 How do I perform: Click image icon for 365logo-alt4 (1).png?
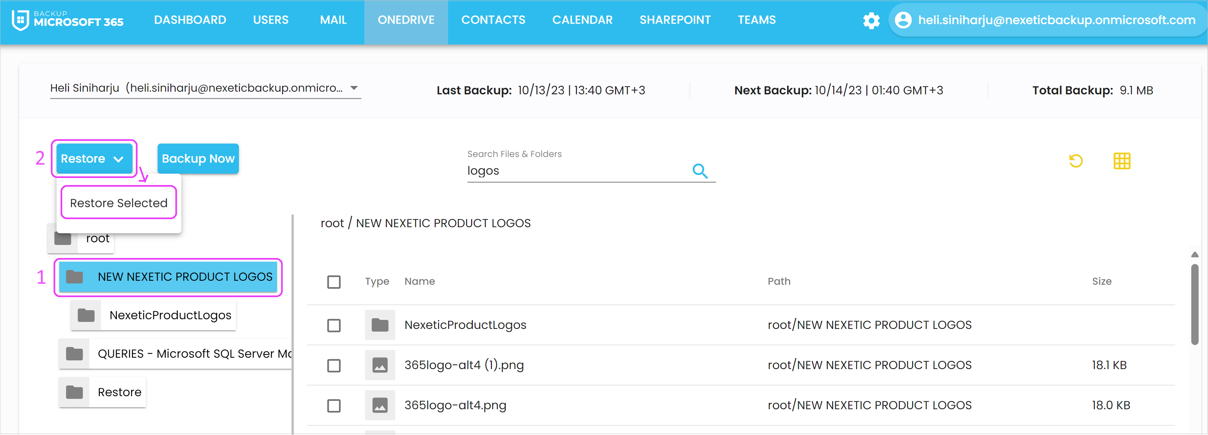380,365
